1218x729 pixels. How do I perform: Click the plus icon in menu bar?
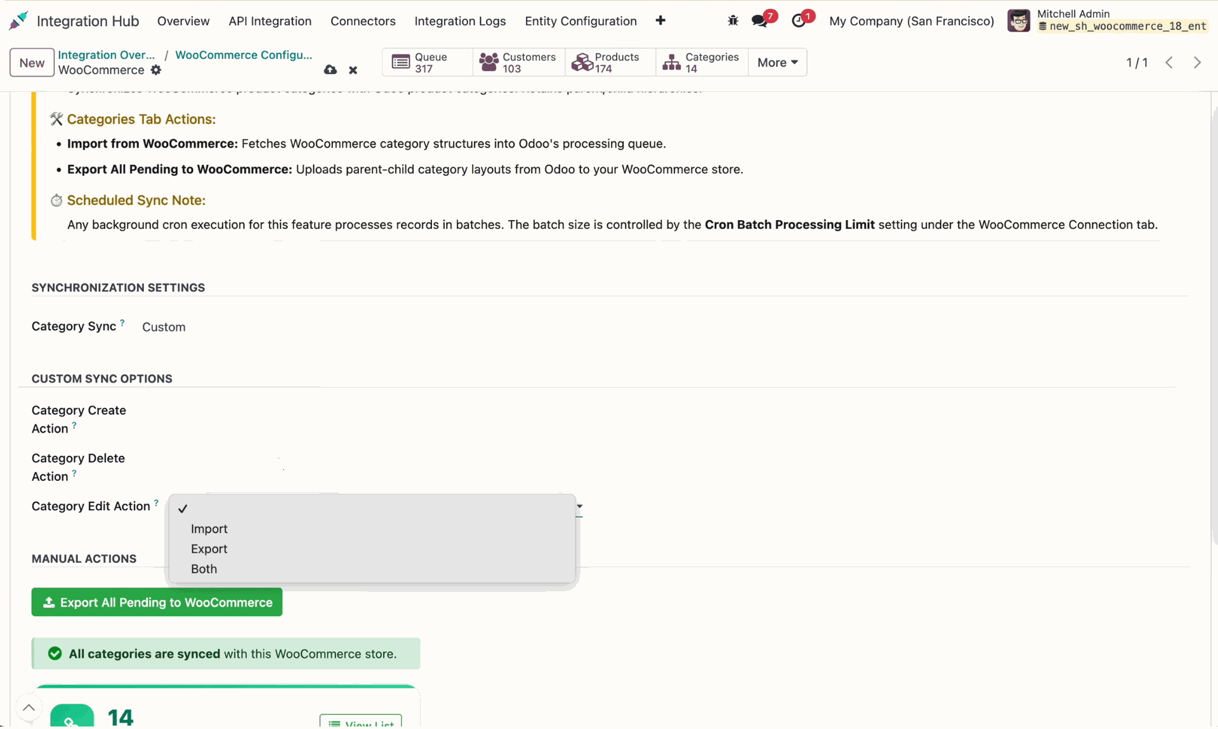(x=660, y=21)
